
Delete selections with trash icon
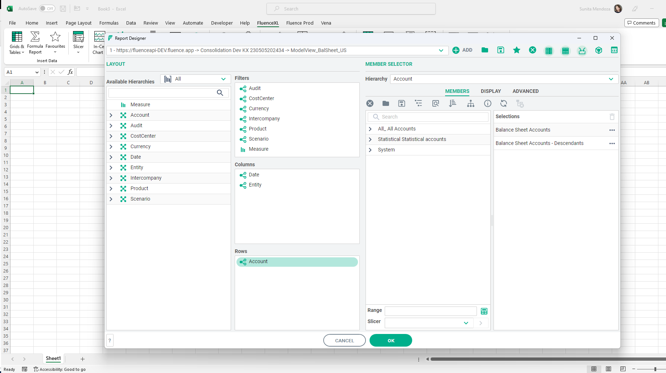[x=612, y=117]
